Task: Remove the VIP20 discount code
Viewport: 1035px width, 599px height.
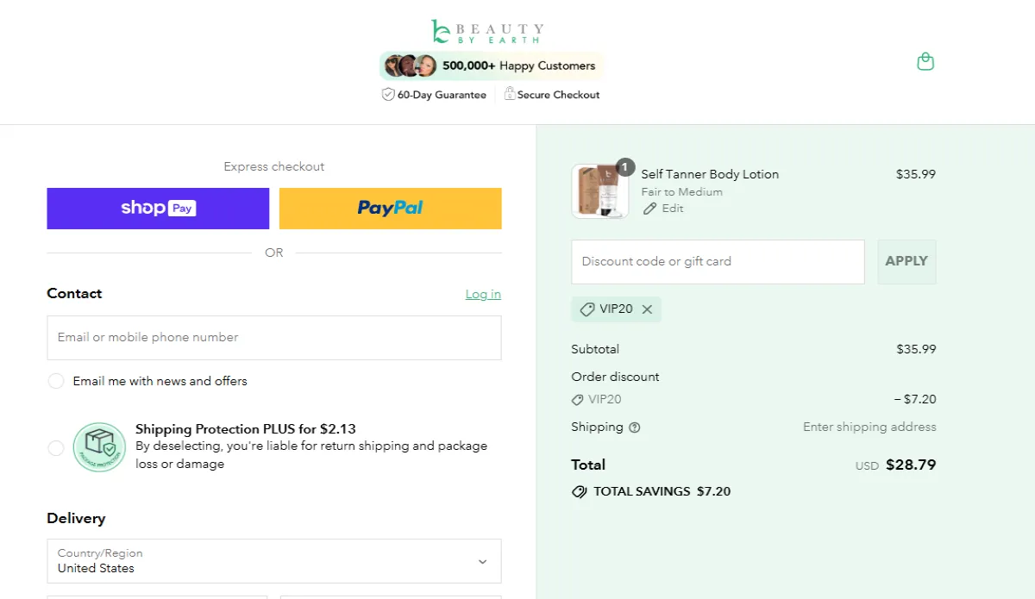Action: 647,309
